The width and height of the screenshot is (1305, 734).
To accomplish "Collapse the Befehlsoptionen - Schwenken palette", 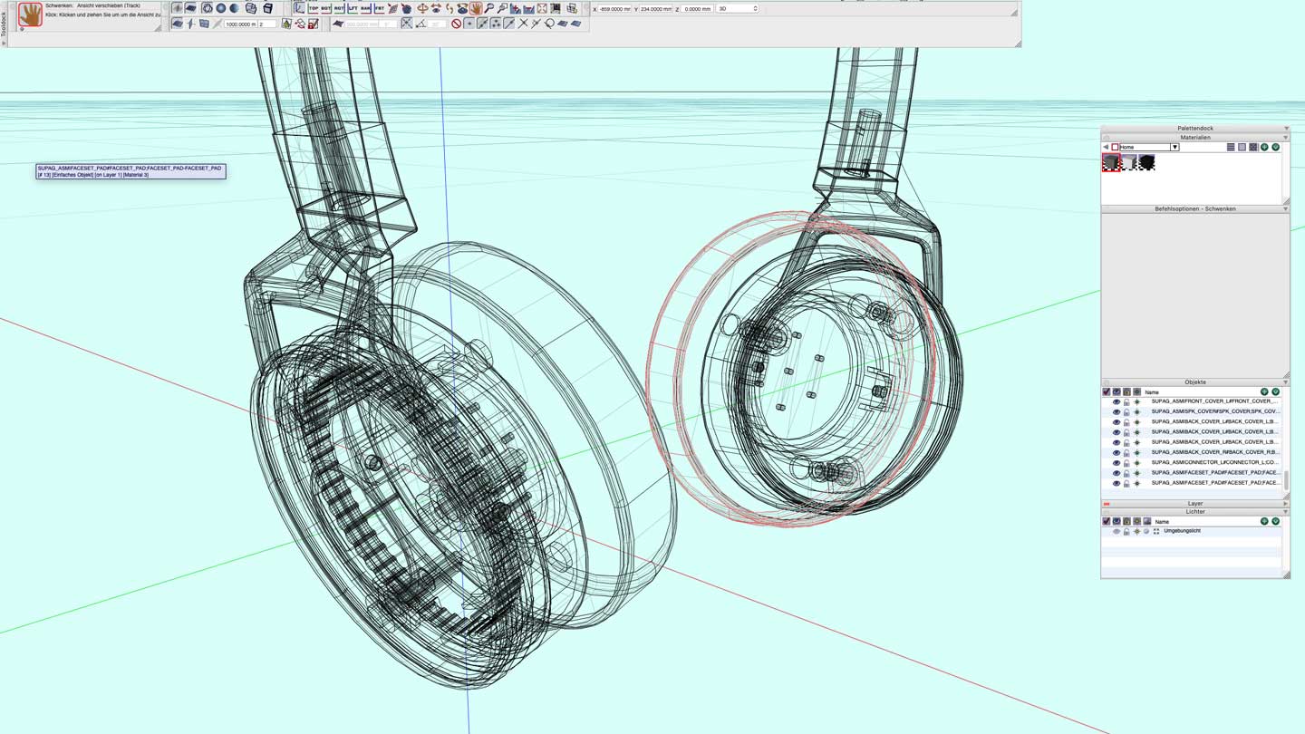I will click(x=1285, y=208).
